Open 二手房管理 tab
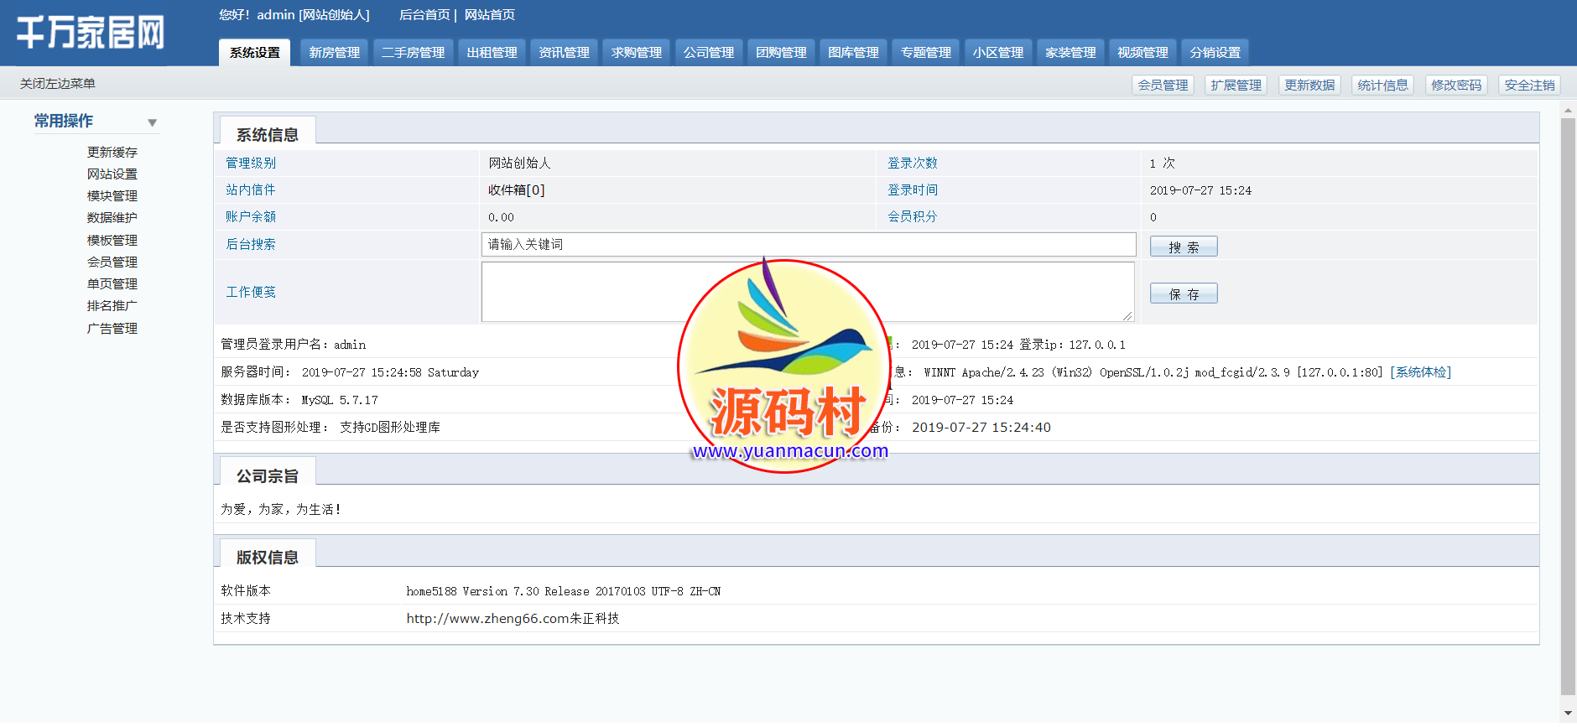This screenshot has width=1577, height=727. pos(413,53)
